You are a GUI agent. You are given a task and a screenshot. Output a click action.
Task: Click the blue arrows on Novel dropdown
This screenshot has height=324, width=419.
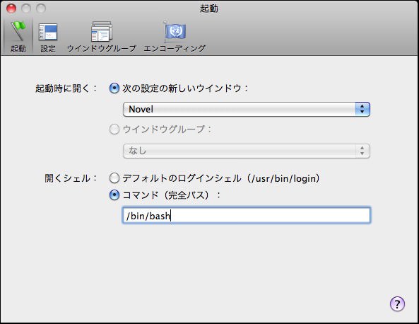click(362, 109)
